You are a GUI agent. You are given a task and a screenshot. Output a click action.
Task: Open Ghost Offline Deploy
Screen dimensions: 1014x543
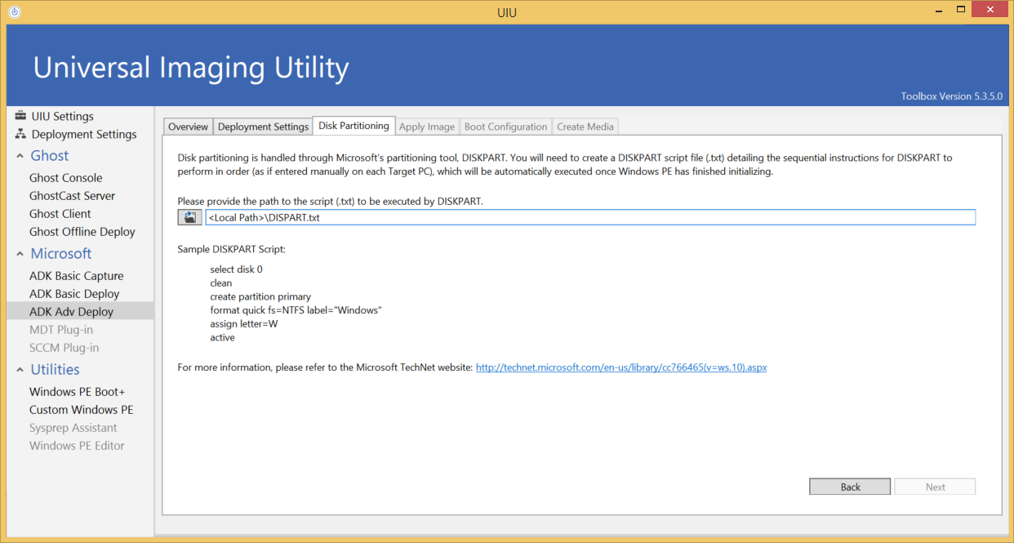tap(82, 232)
